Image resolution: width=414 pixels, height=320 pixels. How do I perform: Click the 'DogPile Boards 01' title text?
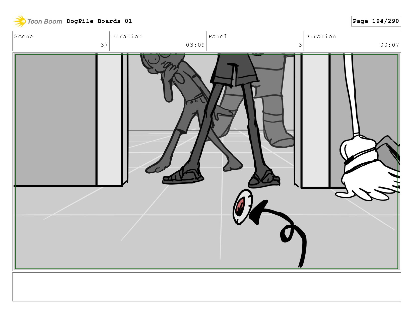pos(99,21)
